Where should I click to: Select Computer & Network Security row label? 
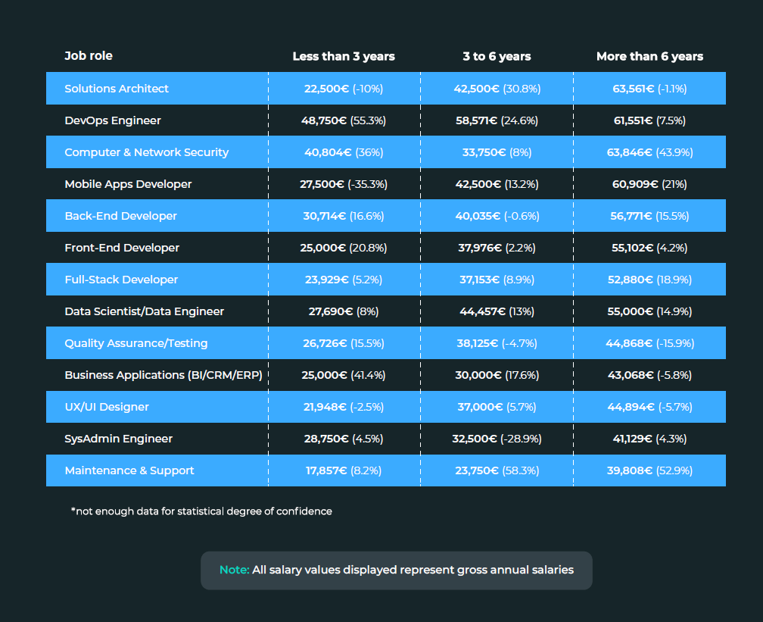tap(147, 152)
